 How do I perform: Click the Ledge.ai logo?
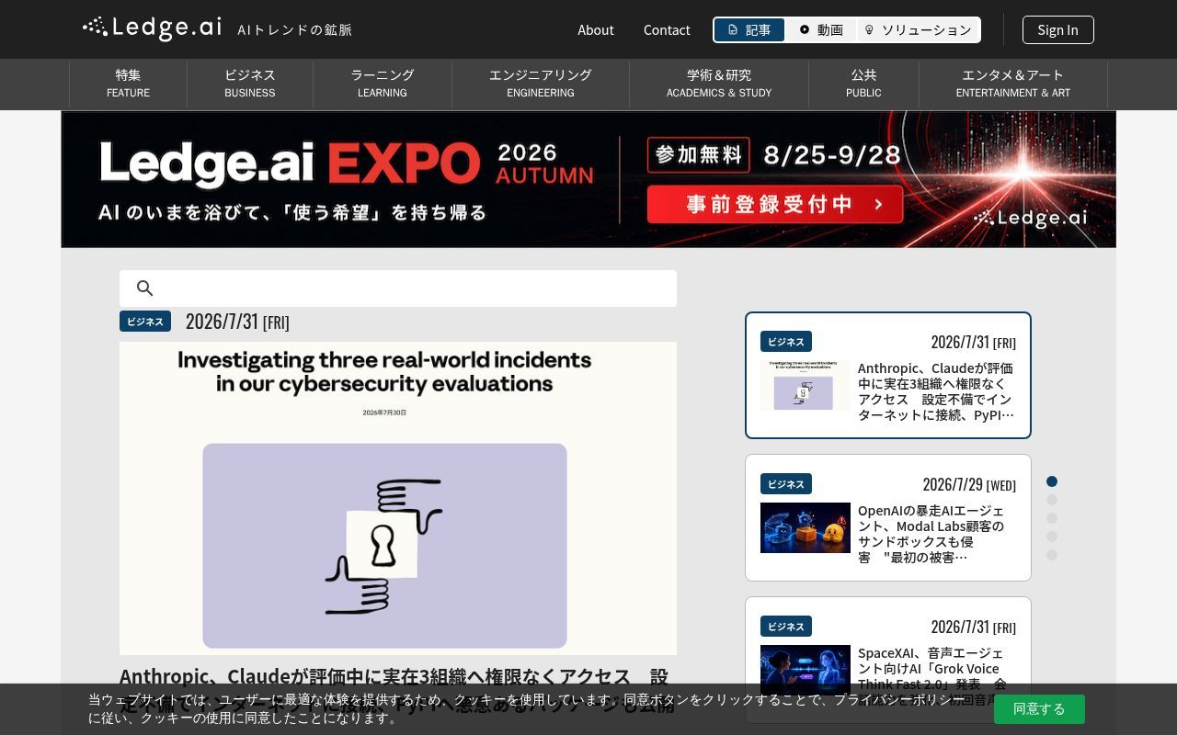(152, 28)
